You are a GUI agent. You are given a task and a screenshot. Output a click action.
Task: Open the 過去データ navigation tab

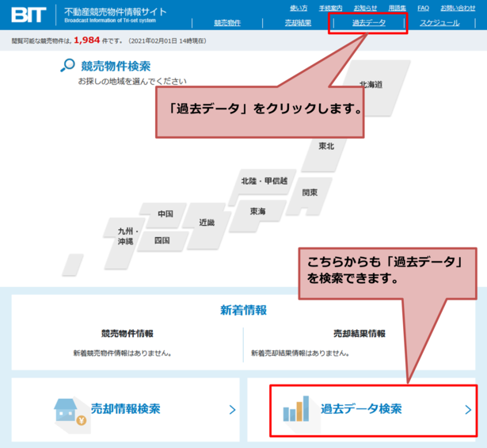click(368, 23)
